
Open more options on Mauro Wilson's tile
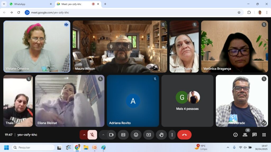(129, 47)
